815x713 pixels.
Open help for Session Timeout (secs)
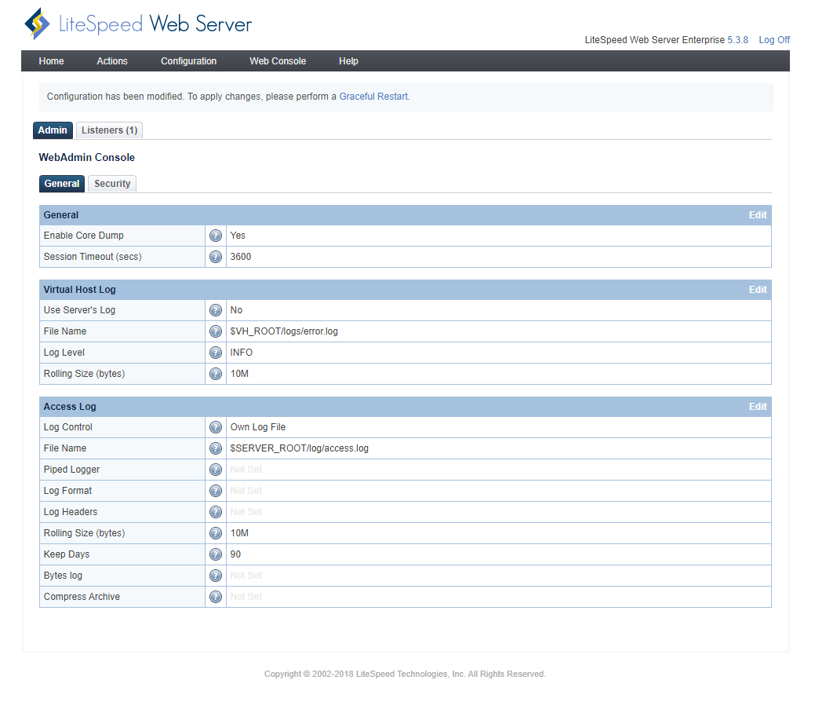(216, 257)
